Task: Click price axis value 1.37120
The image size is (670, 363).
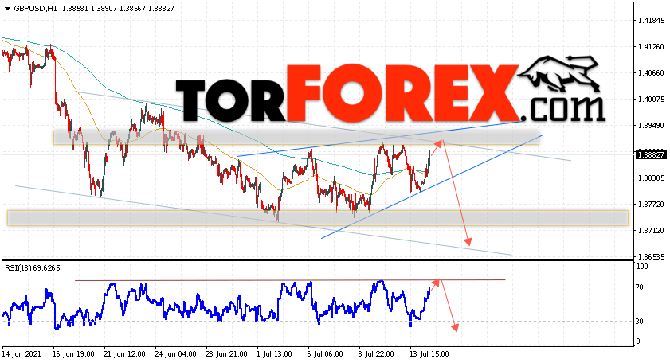Action: coord(651,231)
